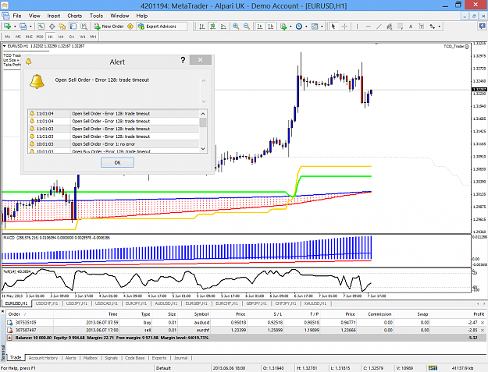
Task: Toggle the Expert Advisors button
Action: click(157, 27)
